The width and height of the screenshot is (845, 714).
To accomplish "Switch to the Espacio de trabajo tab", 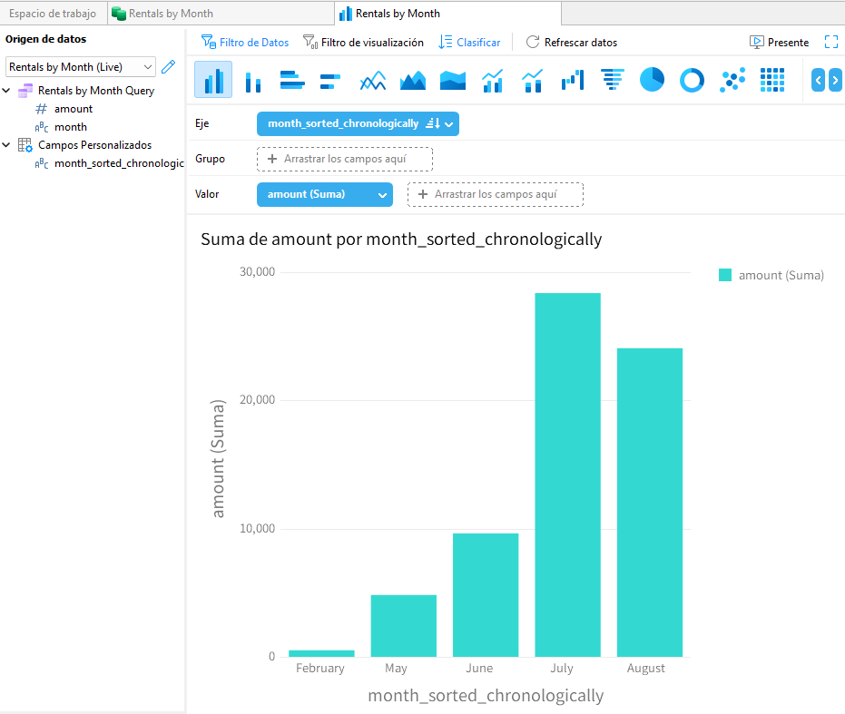I will click(x=53, y=14).
